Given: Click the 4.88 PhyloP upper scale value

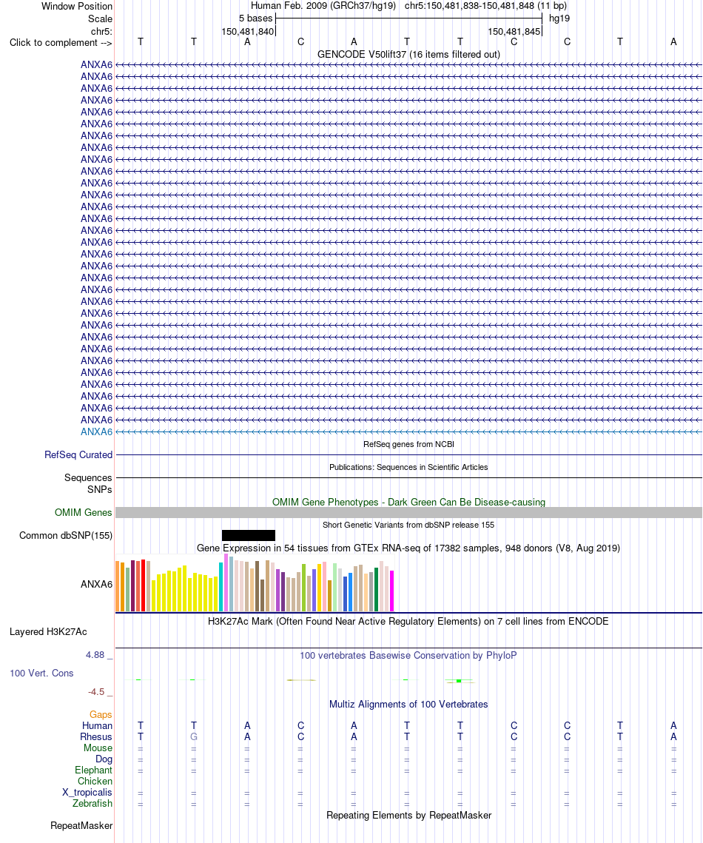Looking at the screenshot, I should point(95,655).
